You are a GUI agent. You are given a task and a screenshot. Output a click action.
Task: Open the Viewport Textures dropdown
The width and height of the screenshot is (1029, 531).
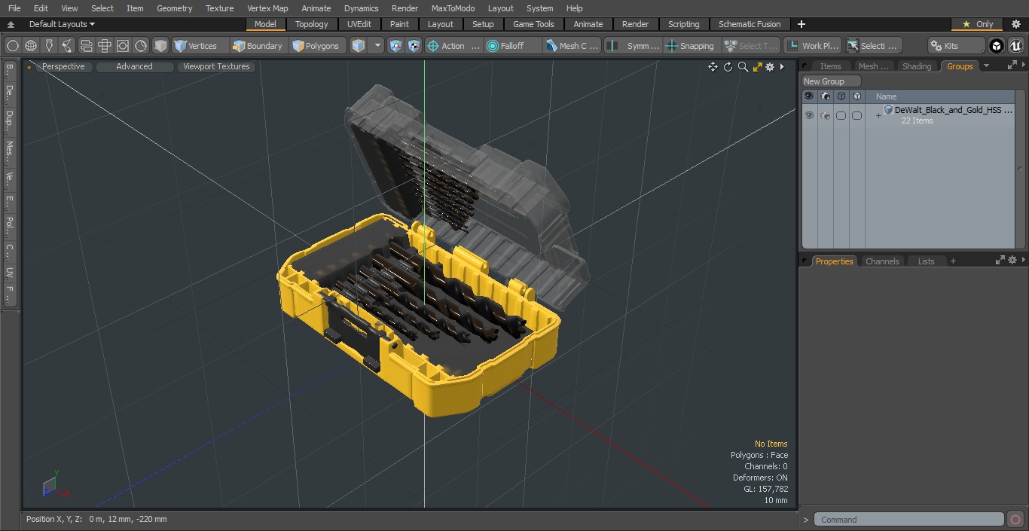coord(216,67)
